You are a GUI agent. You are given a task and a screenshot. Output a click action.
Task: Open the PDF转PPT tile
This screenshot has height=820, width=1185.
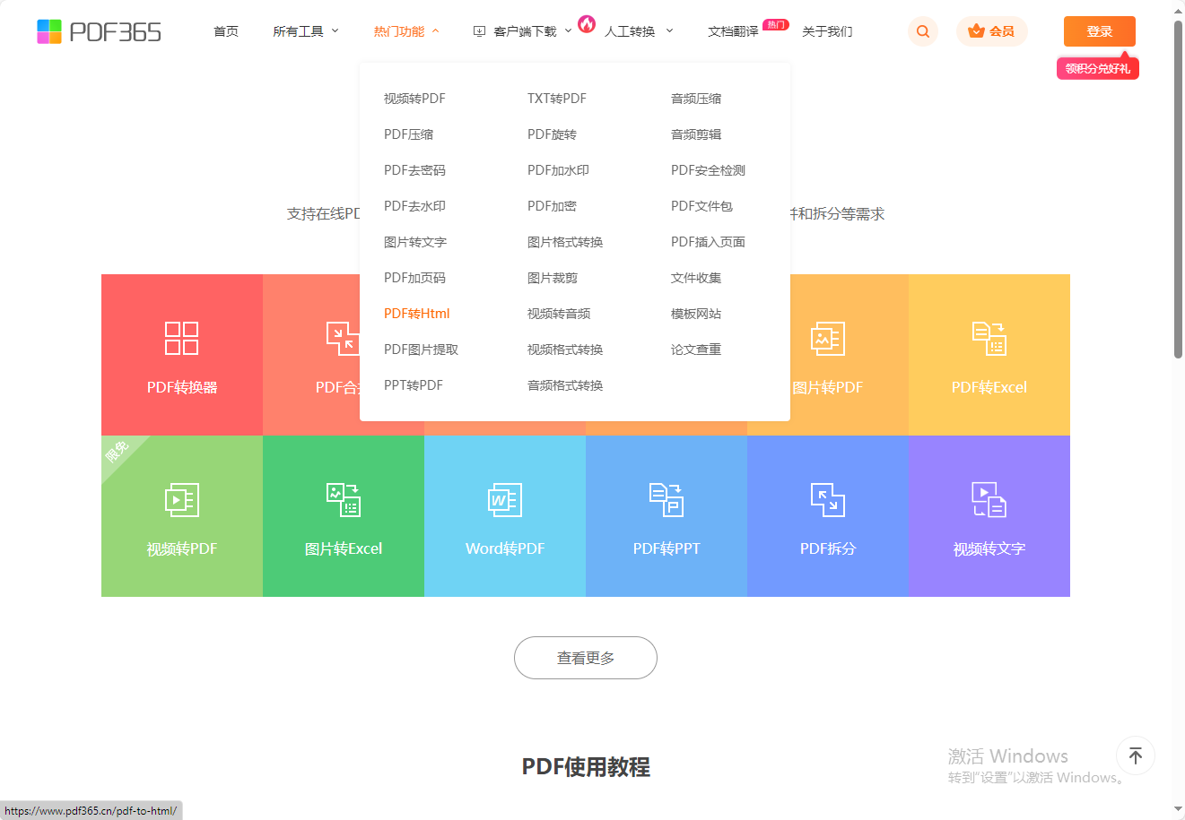pos(667,516)
